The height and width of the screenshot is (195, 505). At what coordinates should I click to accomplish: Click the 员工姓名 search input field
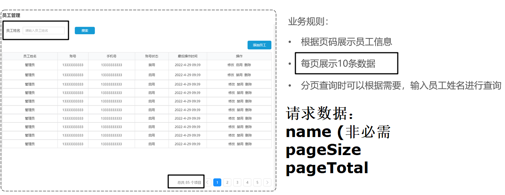coord(44,30)
